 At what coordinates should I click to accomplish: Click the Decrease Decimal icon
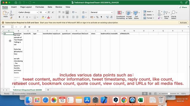click(x=111, y=17)
